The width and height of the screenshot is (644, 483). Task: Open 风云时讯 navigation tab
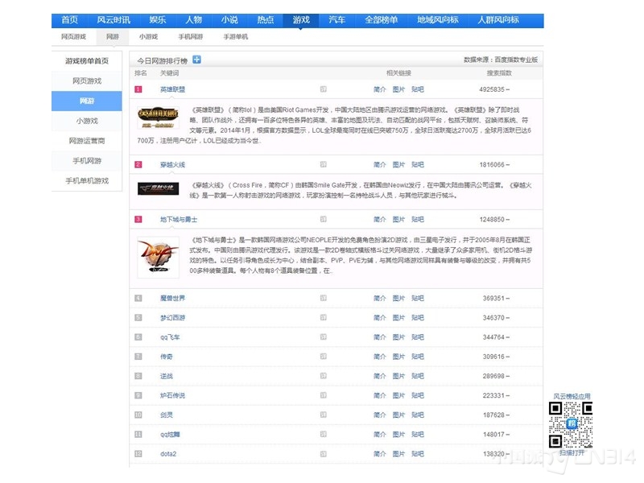[114, 19]
